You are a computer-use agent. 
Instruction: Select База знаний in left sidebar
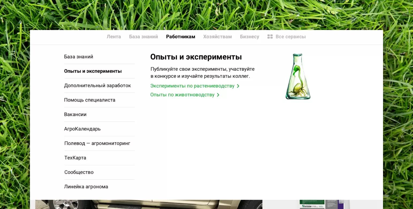coord(79,57)
